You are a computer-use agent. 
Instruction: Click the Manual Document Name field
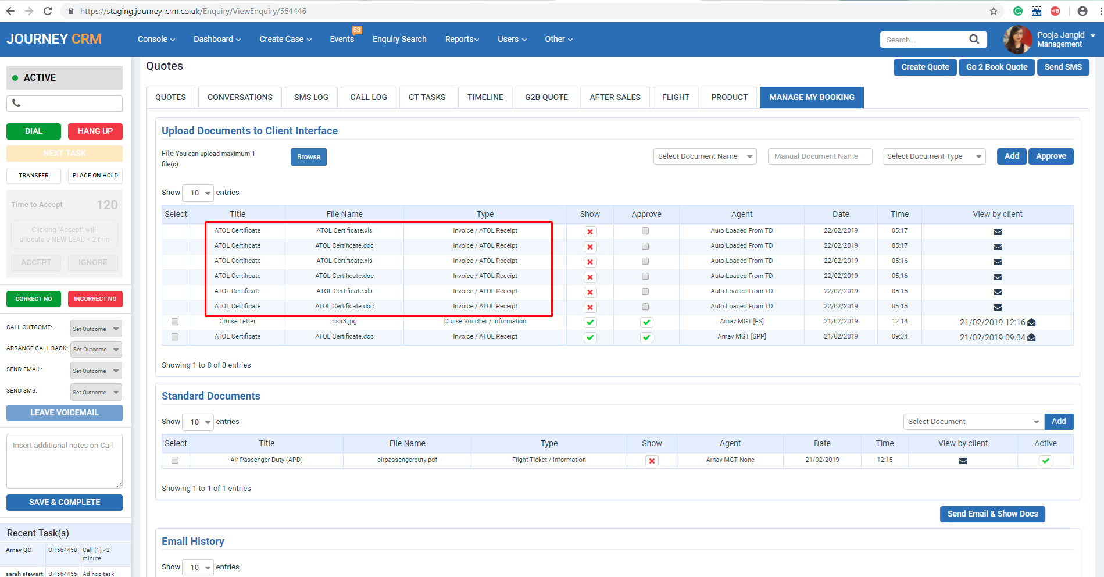tap(819, 156)
